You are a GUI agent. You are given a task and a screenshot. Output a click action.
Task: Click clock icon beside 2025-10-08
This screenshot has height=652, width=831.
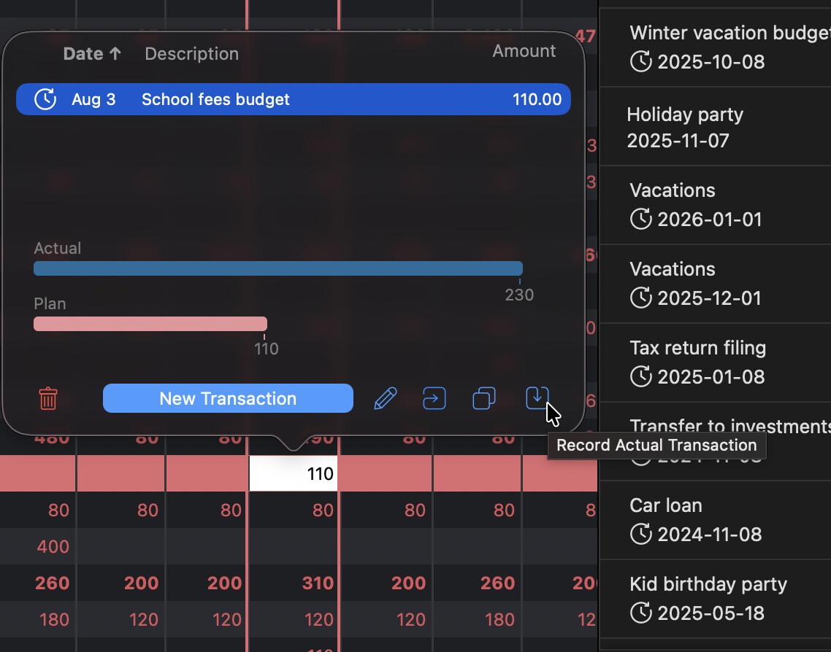[640, 62]
